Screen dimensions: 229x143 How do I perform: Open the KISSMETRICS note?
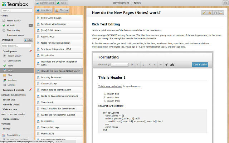(59, 36)
